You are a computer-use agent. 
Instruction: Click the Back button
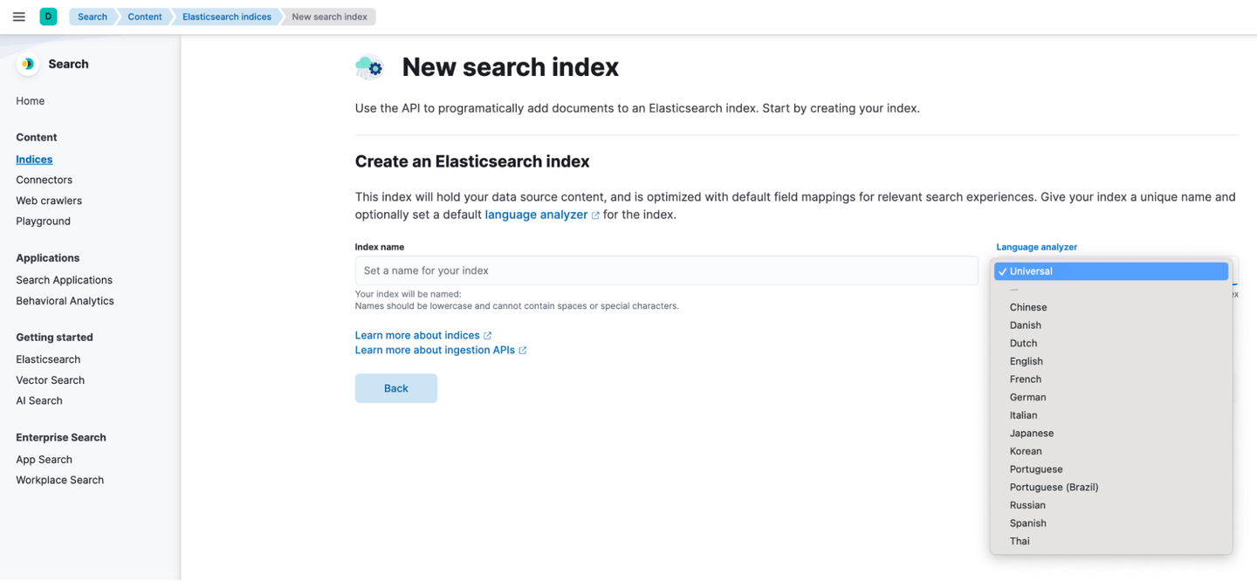tap(395, 388)
